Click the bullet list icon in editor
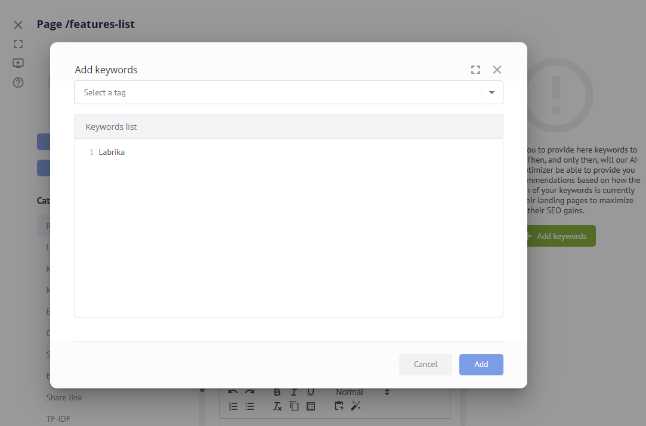This screenshot has width=646, height=426. coord(250,406)
